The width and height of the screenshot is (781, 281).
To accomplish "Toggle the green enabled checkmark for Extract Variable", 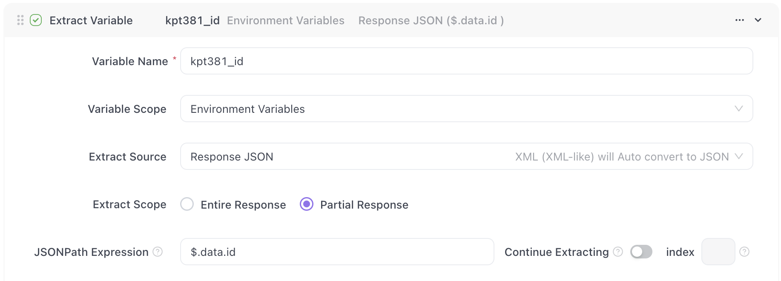I will point(36,20).
